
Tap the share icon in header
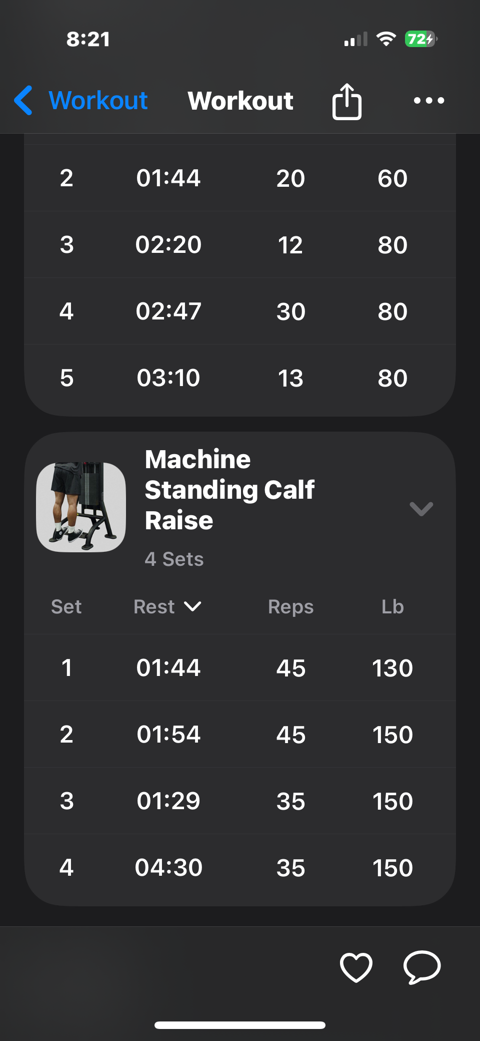(347, 101)
